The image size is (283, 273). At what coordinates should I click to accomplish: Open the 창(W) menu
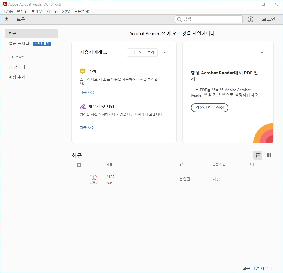pyautogui.click(x=66, y=11)
